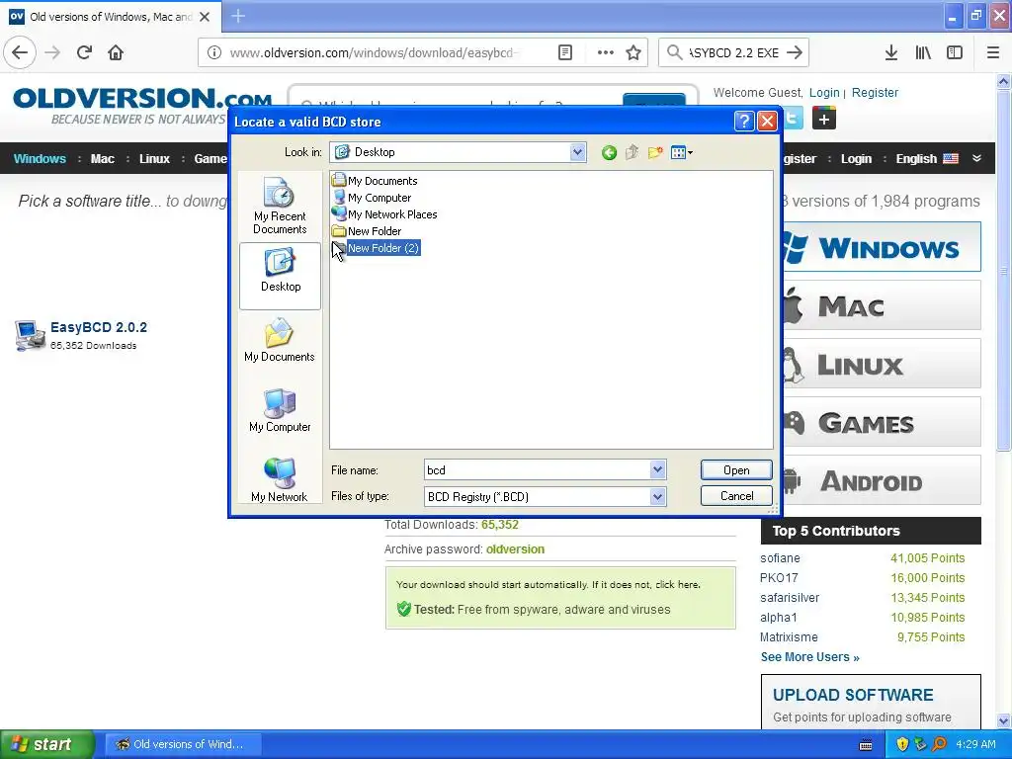Click the File name field containing bcd
Viewport: 1012px width, 759px height.
click(537, 469)
